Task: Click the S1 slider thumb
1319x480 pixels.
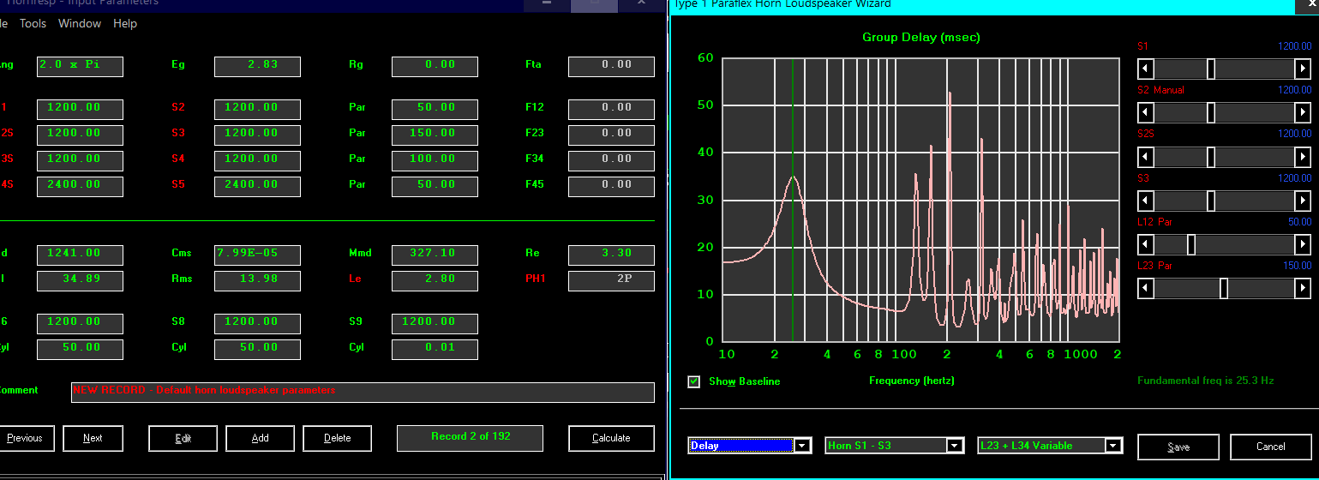Action: tap(1211, 68)
